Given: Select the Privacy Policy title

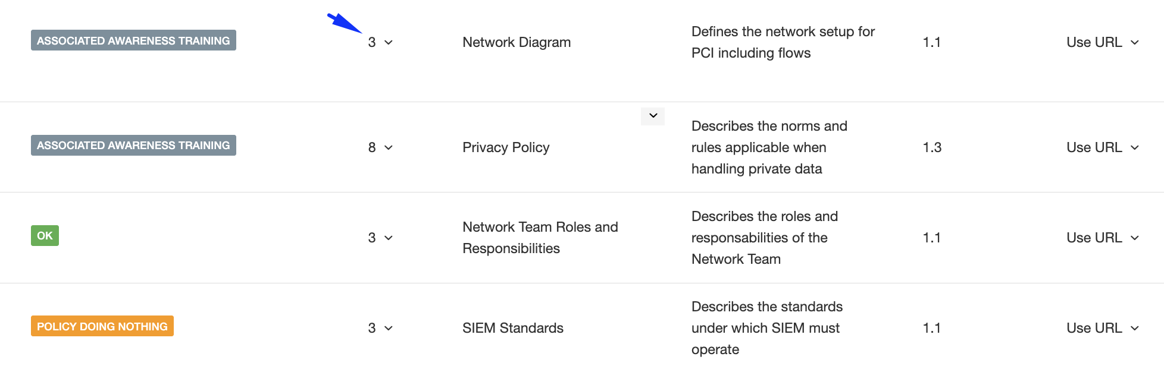Looking at the screenshot, I should (506, 147).
